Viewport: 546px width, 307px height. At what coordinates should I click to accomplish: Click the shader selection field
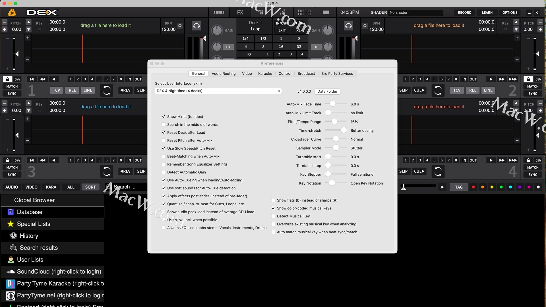(x=415, y=13)
